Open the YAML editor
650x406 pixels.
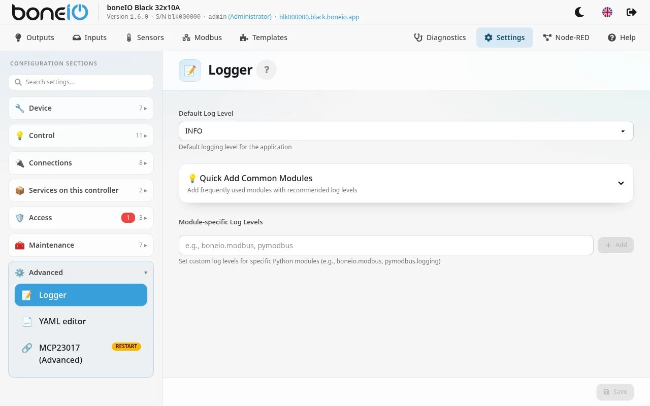pos(81,321)
